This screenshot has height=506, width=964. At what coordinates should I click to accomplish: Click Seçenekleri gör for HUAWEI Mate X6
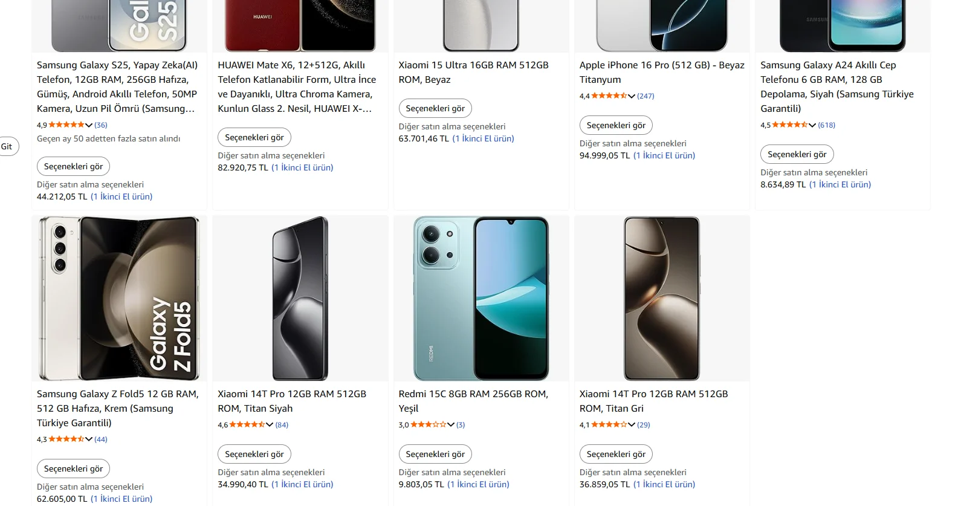[x=254, y=137]
